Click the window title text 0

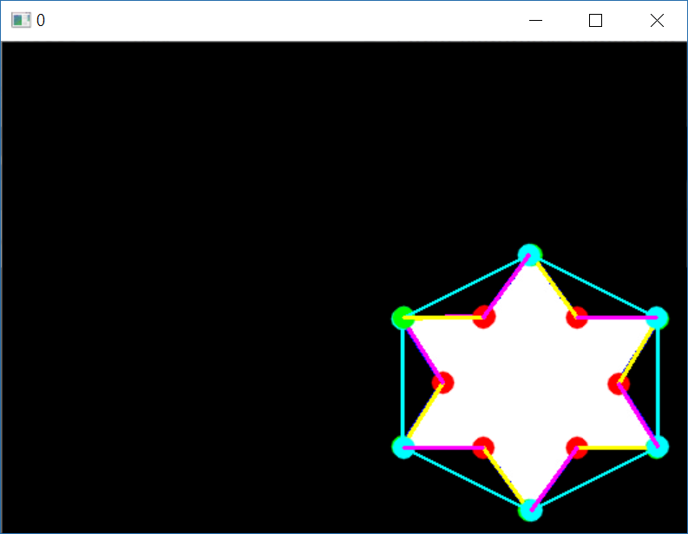click(41, 21)
